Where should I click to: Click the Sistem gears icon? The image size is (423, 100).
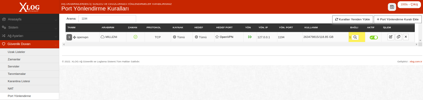(x=4, y=27)
